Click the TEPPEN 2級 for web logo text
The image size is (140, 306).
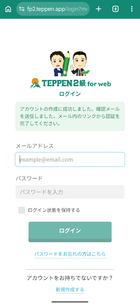coord(76,84)
